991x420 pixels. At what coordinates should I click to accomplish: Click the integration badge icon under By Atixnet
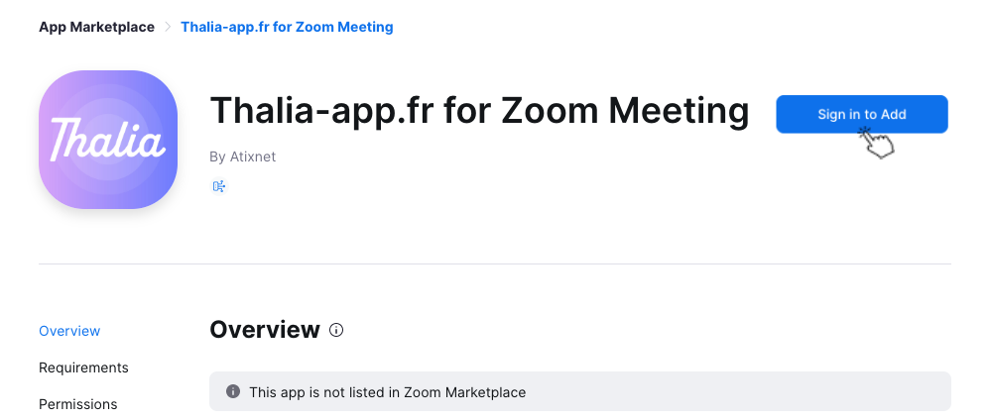(x=218, y=186)
